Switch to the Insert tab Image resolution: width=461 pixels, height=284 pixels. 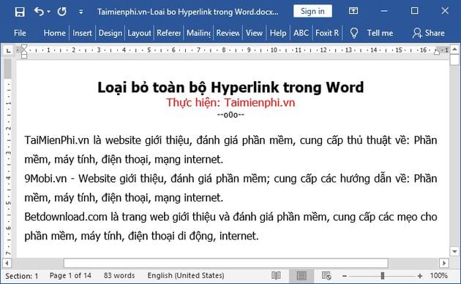(x=82, y=33)
